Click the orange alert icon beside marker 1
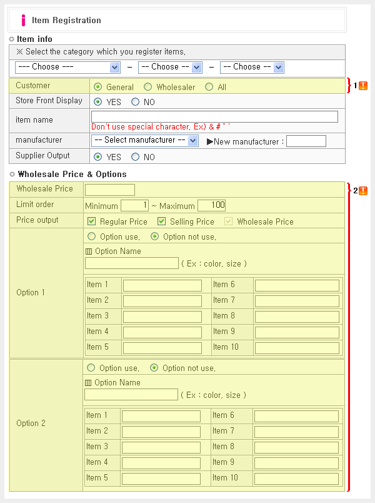This screenshot has width=375, height=503. tap(363, 86)
